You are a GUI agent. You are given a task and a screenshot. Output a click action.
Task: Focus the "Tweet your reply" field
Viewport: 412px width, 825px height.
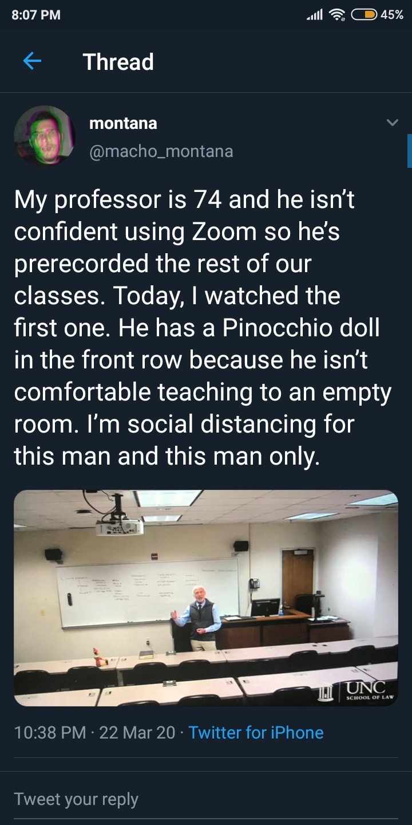tap(76, 799)
